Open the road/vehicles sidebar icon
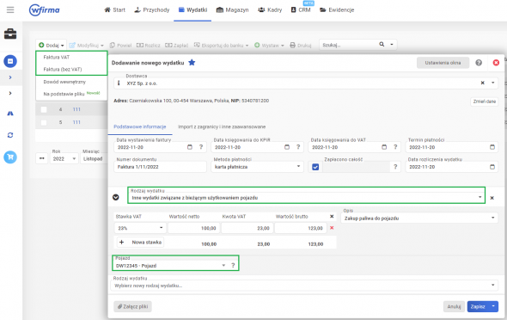Screen dimensions: 507x320 point(10,114)
